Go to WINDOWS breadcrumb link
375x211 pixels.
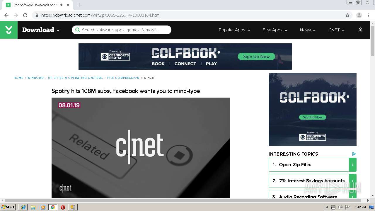[35, 78]
